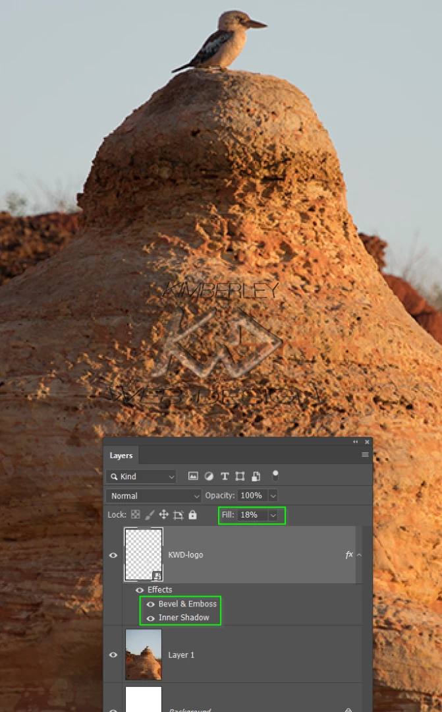The height and width of the screenshot is (712, 442).
Task: Filter layers by adjustment layer icon
Action: point(209,476)
